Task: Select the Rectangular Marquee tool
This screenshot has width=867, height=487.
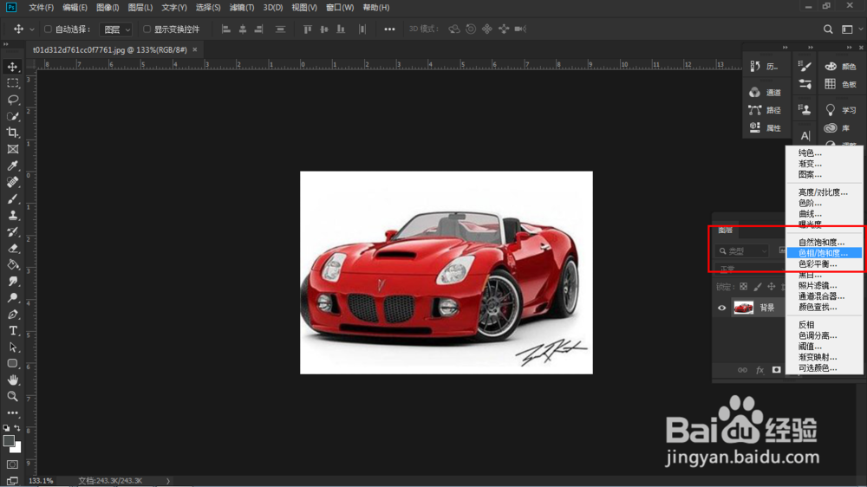Action: tap(12, 83)
